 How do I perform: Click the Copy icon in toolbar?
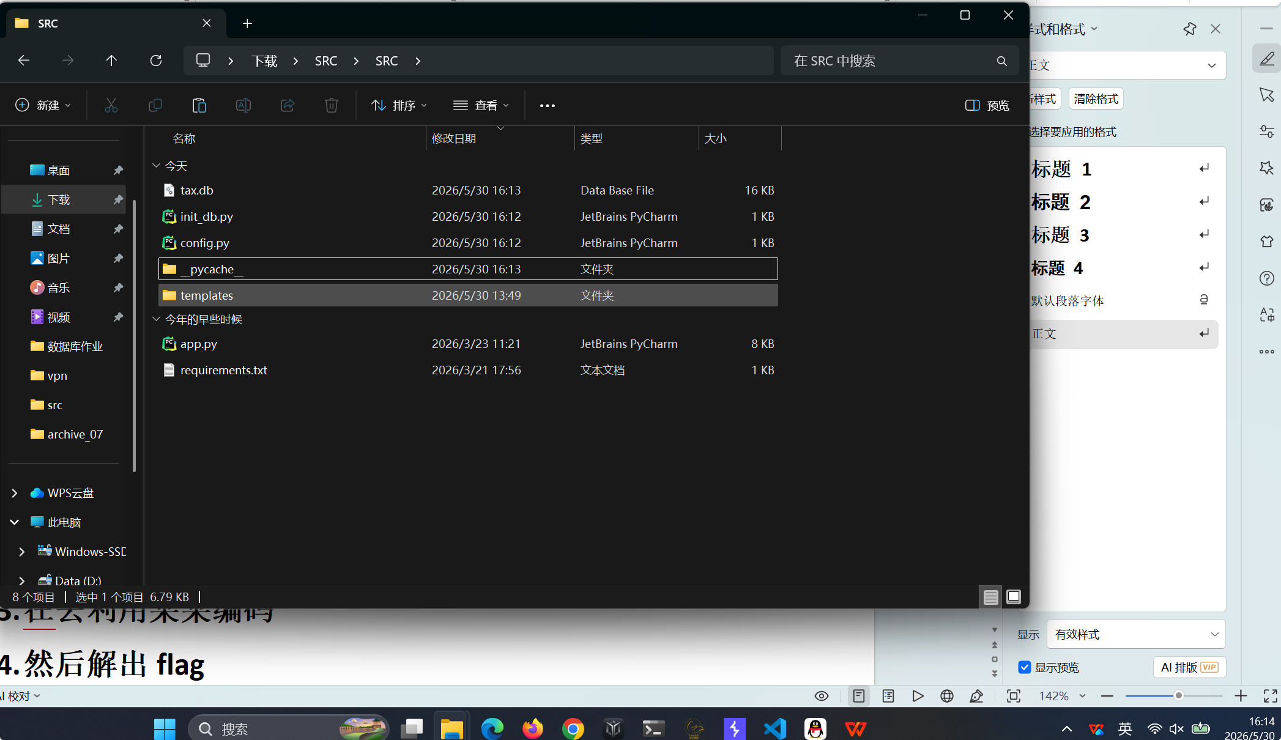[155, 105]
